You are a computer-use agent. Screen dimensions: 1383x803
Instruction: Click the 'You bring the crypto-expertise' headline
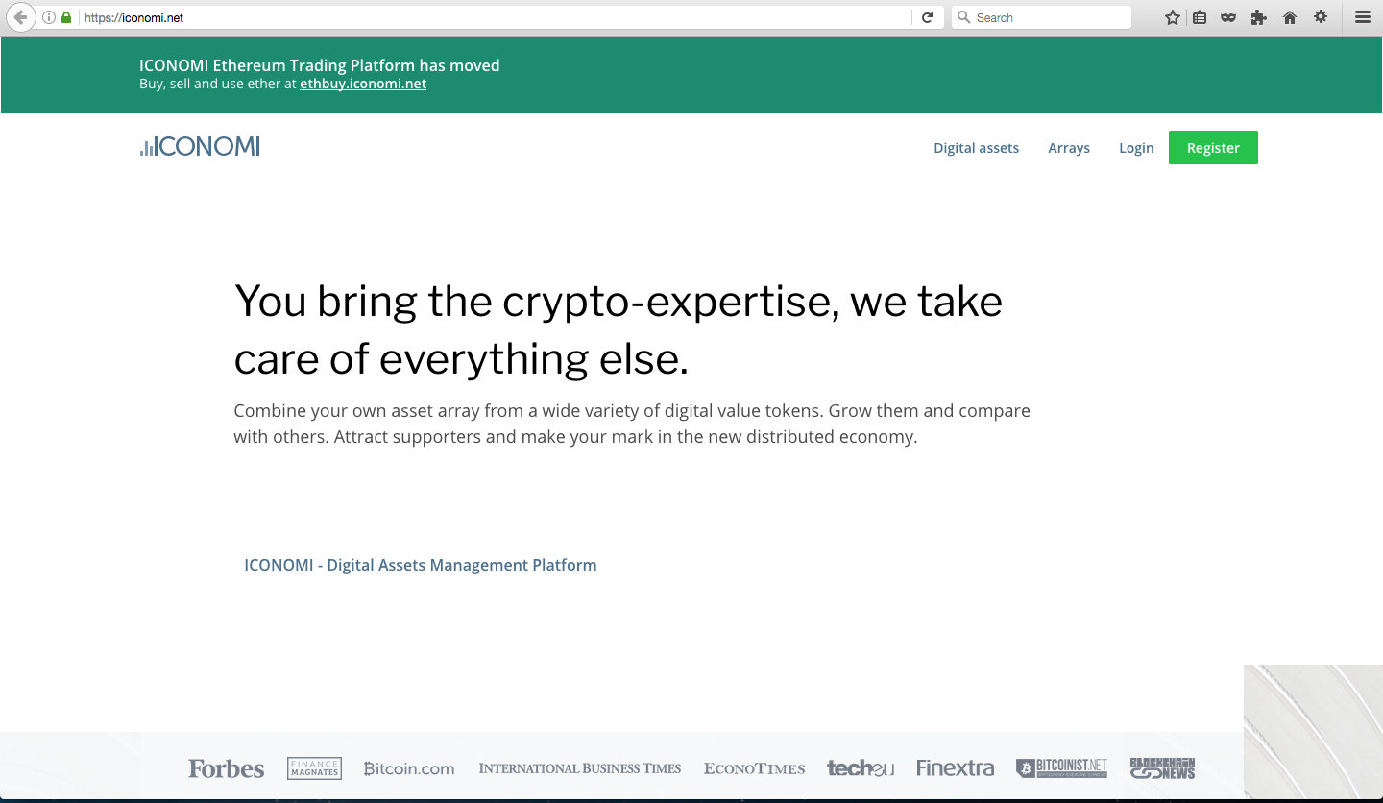click(619, 329)
